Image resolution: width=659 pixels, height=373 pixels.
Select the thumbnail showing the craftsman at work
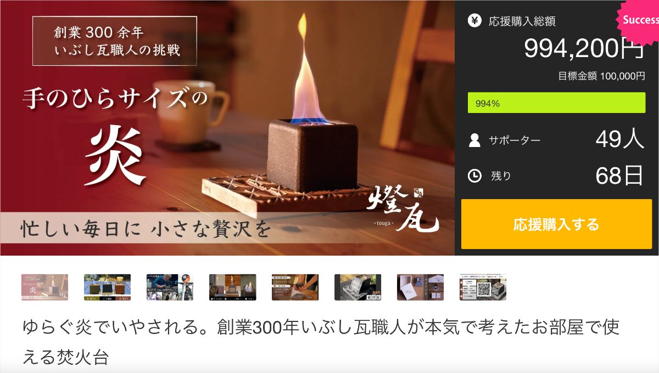[170, 287]
